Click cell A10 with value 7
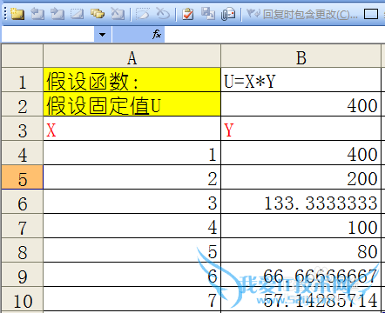Screen dimensions: 385x313 pyautogui.click(x=132, y=299)
